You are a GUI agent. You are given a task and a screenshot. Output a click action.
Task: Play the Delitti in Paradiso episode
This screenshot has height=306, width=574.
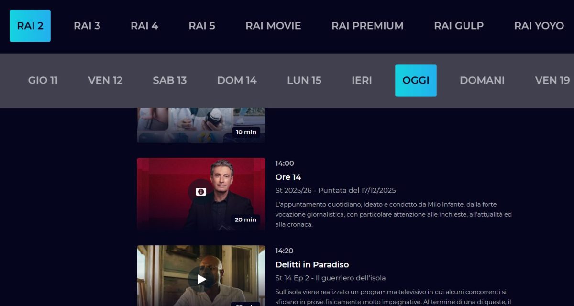(201, 279)
